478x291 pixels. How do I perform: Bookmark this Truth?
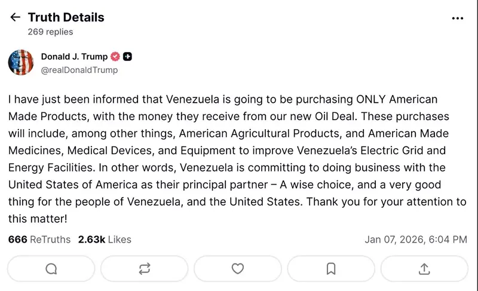331,268
